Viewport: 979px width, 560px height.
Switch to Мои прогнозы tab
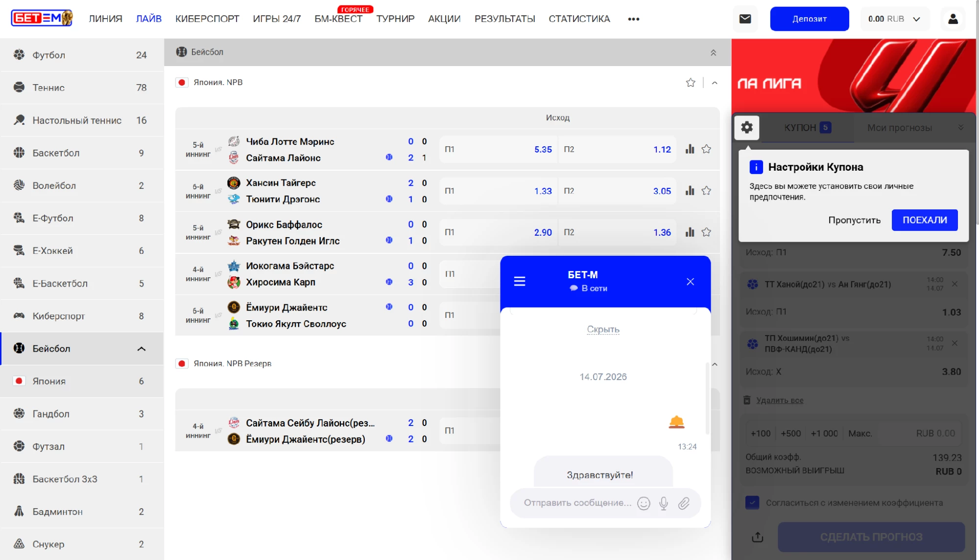pos(899,128)
